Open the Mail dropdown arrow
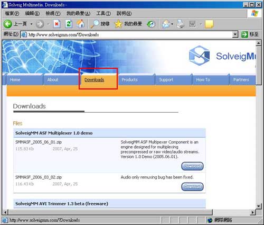Viewport: 264px width, 225px height. tap(172, 24)
